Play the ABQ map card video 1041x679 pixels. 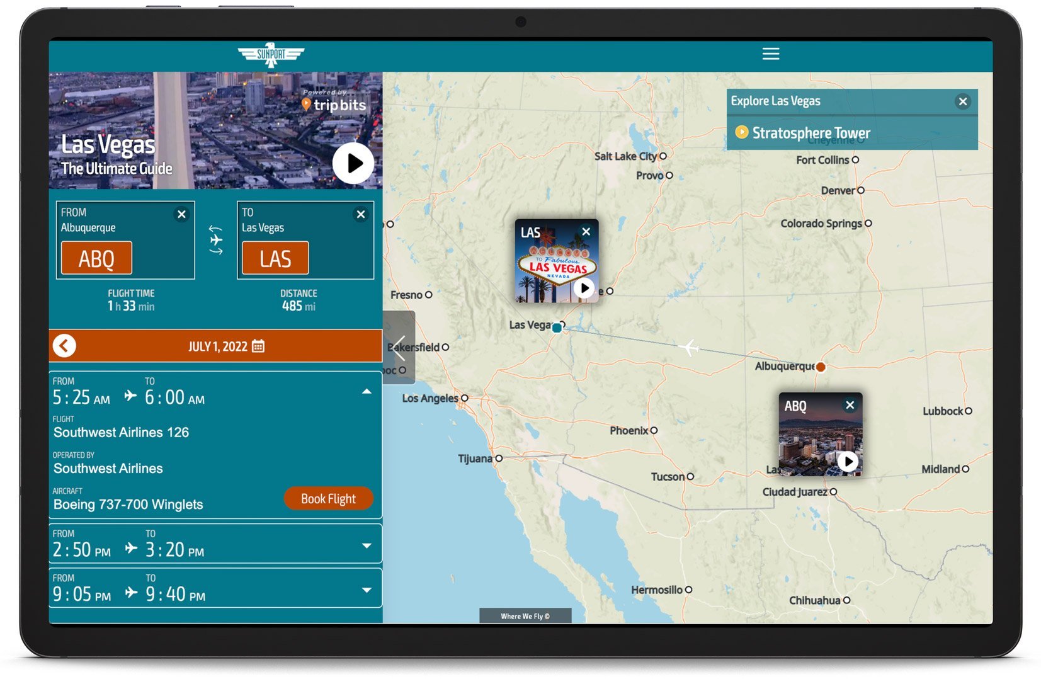click(848, 461)
